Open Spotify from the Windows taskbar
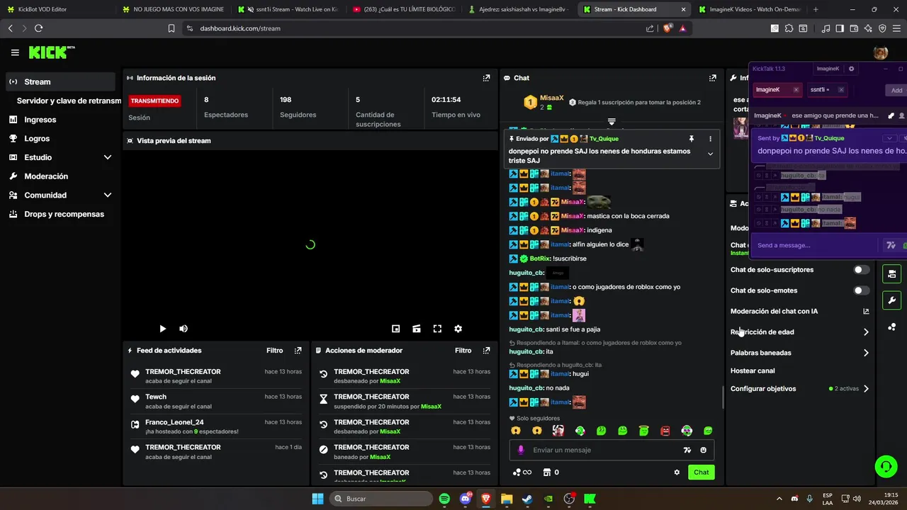This screenshot has width=907, height=510. [444, 499]
